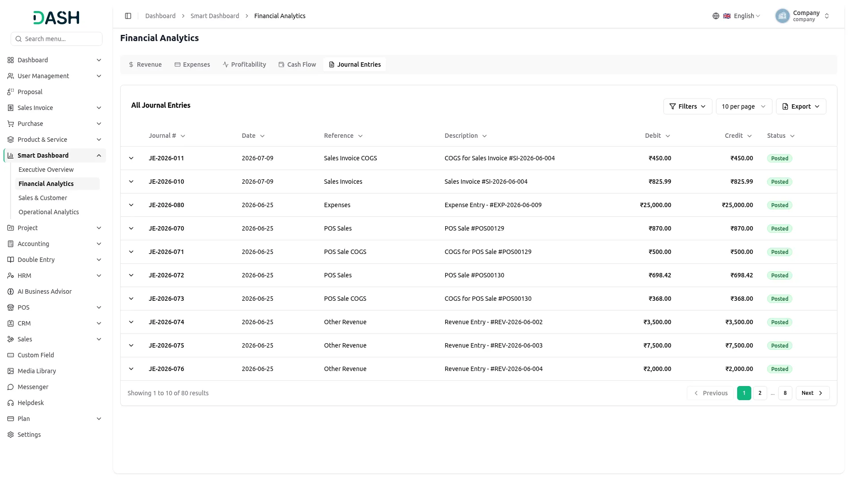Click the Posted badge for JE-2026-076
The width and height of the screenshot is (848, 477).
(780, 369)
